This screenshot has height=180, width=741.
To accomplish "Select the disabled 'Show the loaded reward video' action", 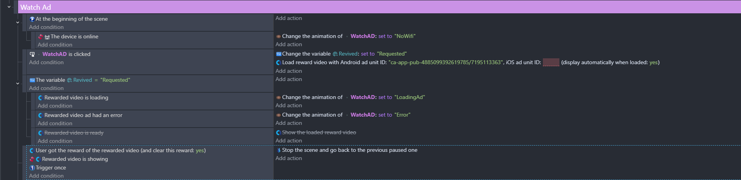I will pyautogui.click(x=319, y=133).
